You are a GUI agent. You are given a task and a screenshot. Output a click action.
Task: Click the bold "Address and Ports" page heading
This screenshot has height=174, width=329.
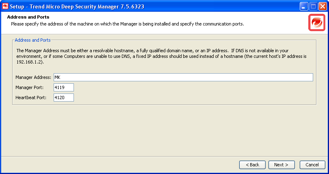[x=28, y=17]
